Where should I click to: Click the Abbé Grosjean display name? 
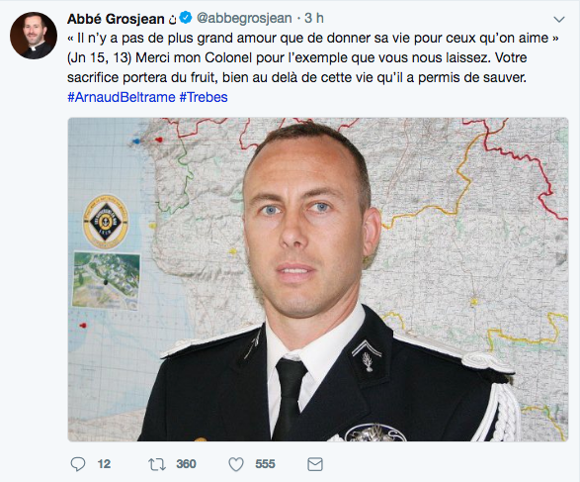pos(116,19)
